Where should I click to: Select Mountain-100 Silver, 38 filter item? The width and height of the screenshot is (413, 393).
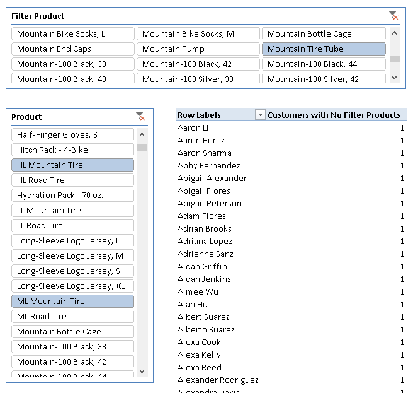198,78
